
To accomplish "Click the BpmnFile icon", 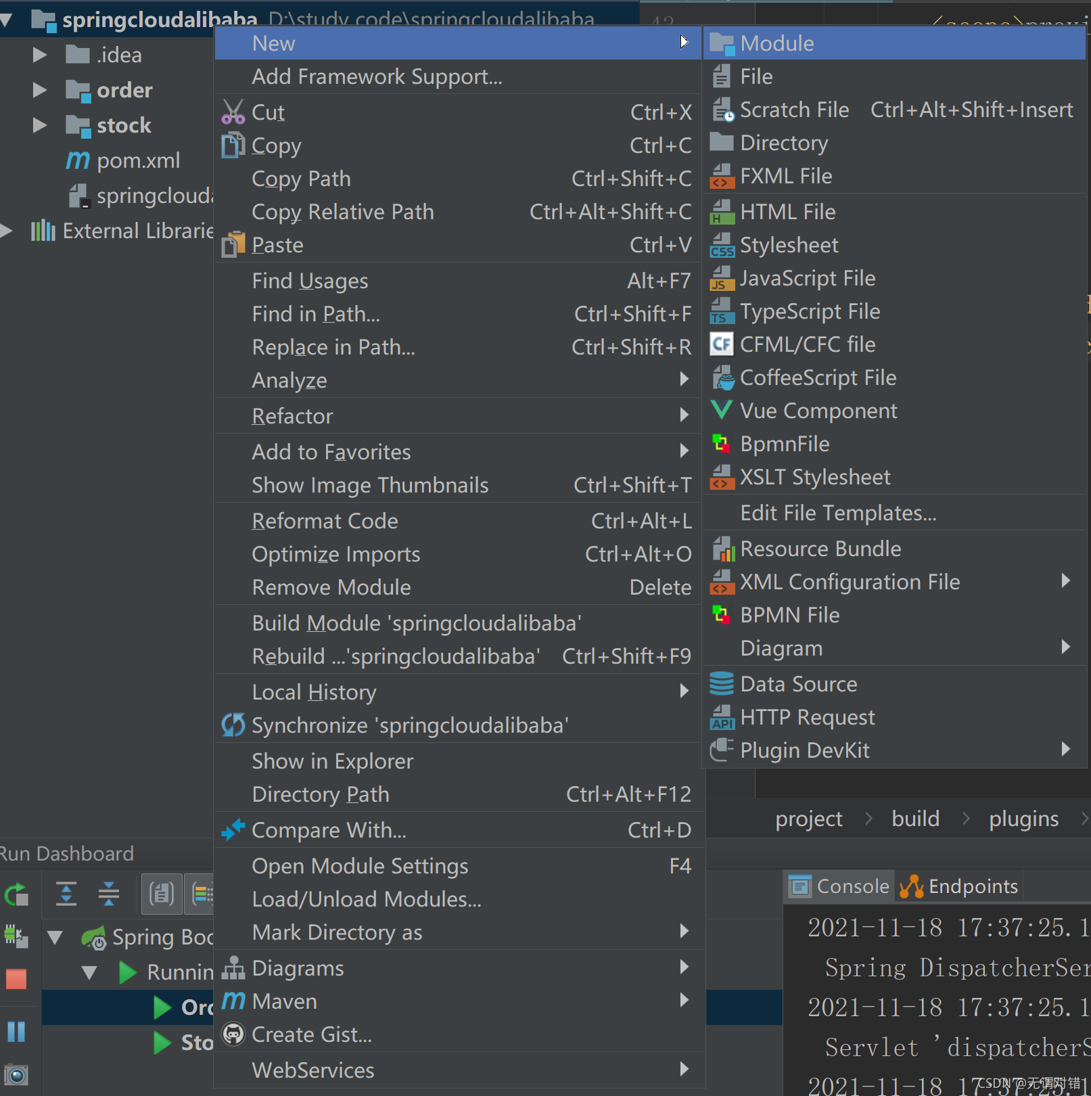I will click(722, 444).
